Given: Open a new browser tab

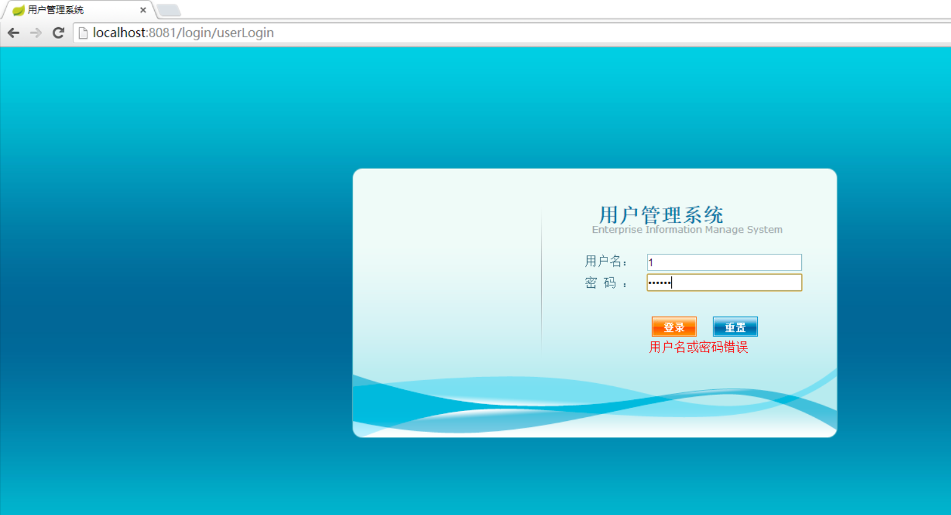Looking at the screenshot, I should [x=168, y=9].
